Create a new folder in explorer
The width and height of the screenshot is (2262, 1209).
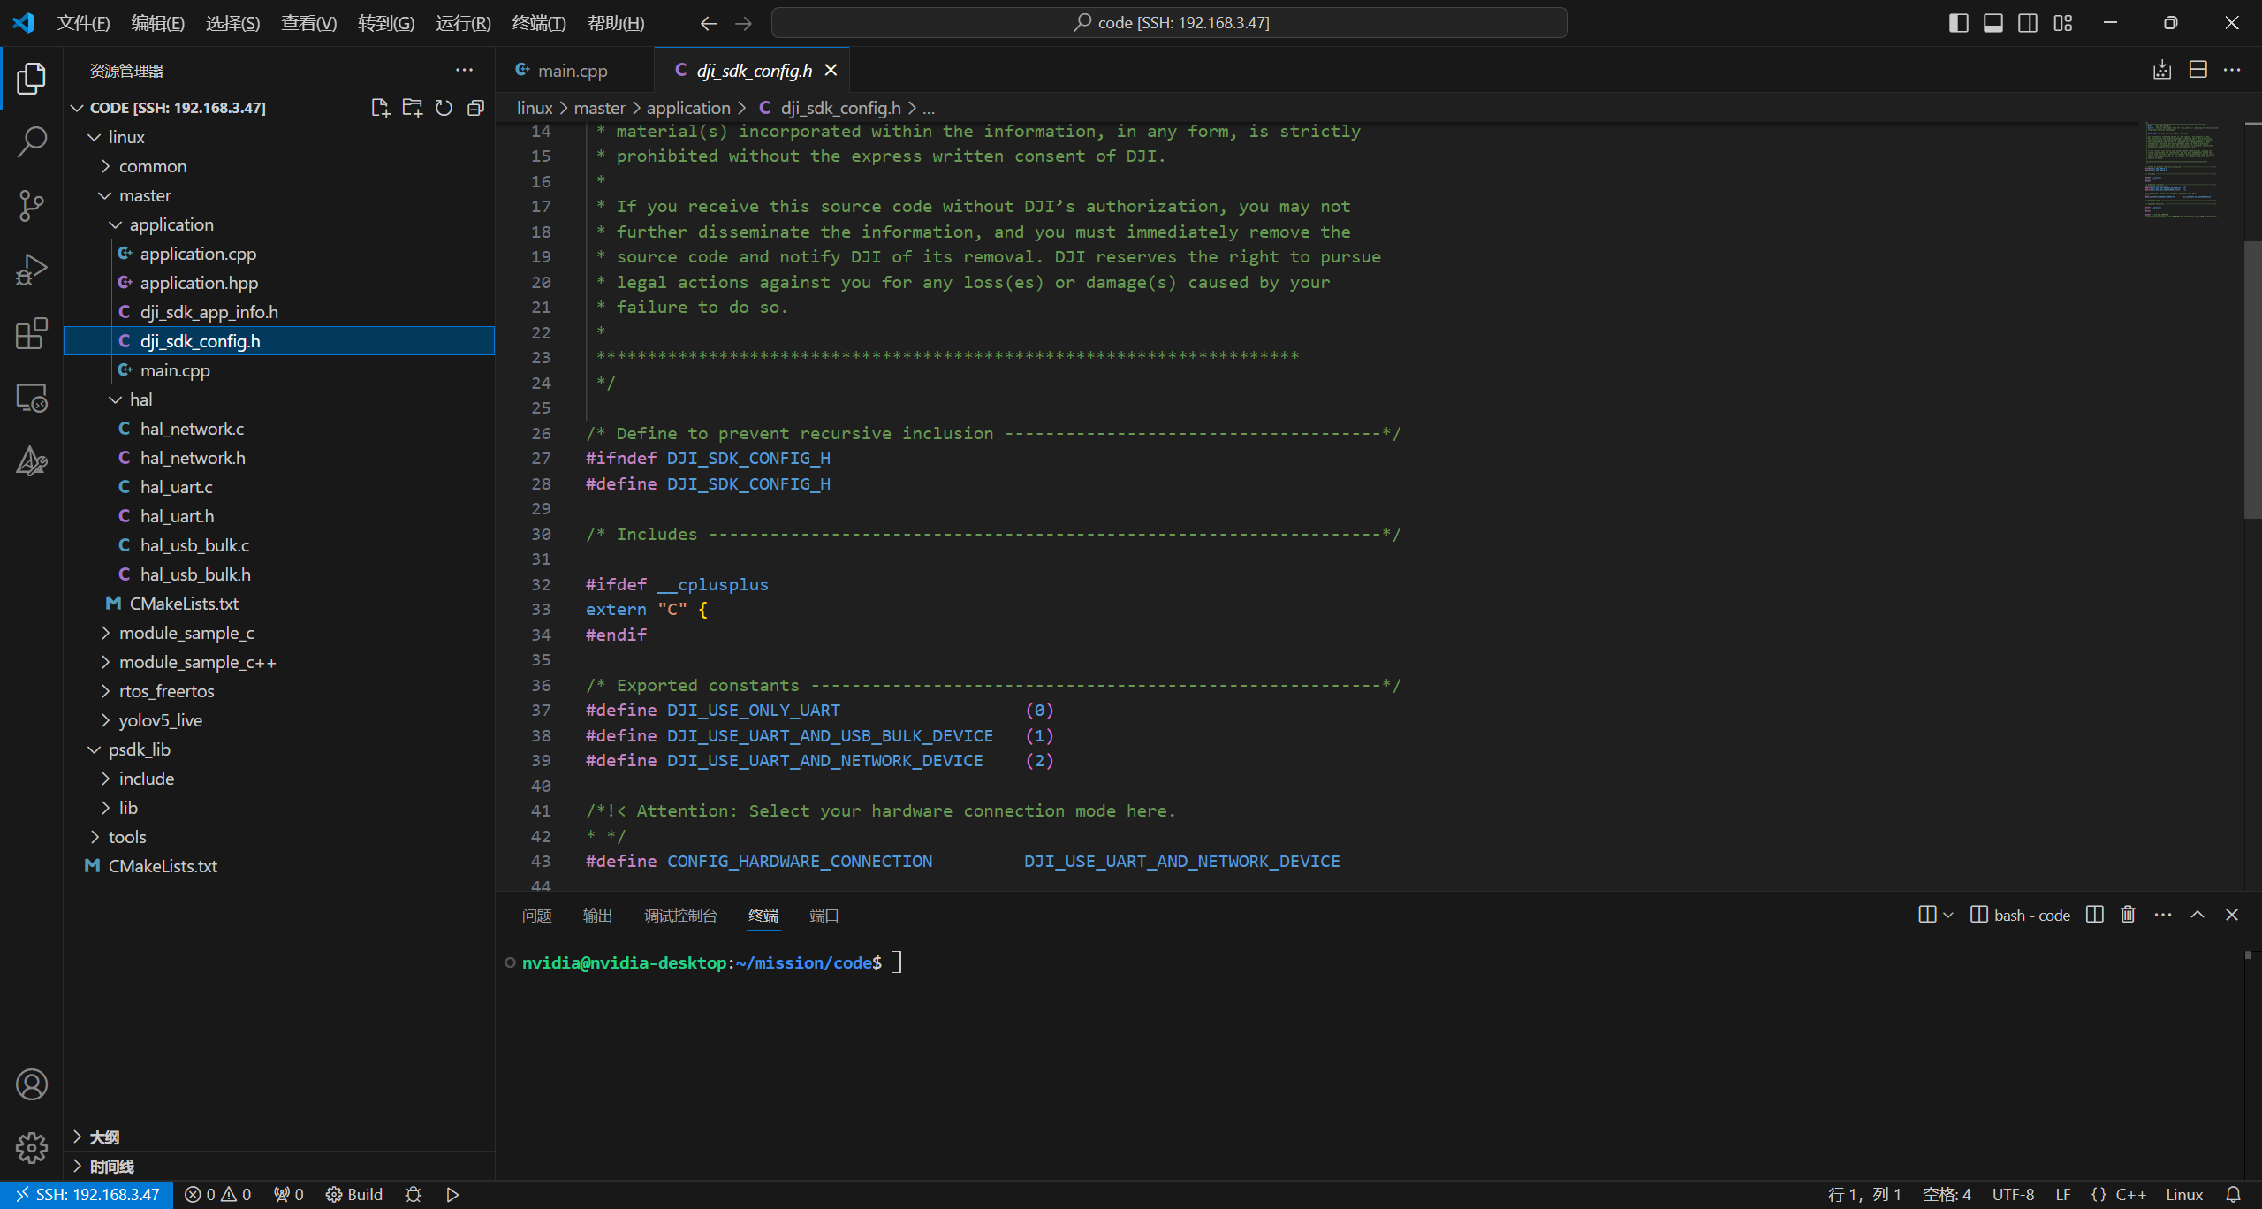click(x=412, y=108)
